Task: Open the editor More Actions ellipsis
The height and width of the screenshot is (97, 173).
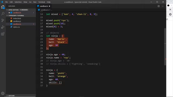Action: point(163,6)
